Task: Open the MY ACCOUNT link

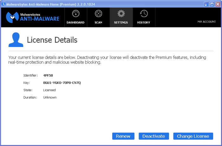Action: tap(206, 22)
